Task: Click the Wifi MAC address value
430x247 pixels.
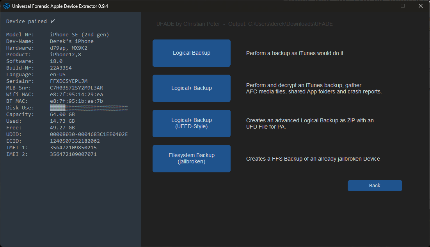Action: pos(76,94)
